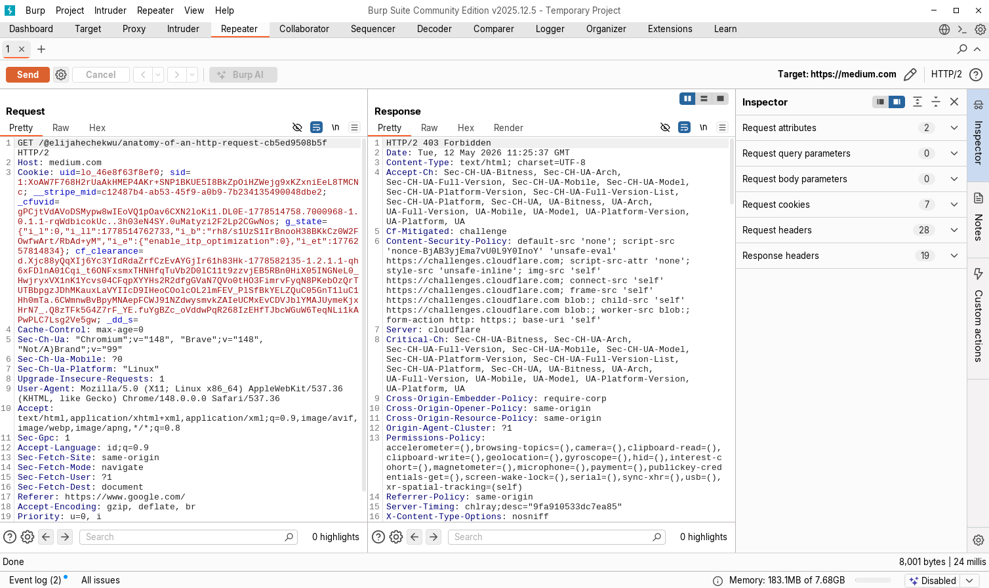Focus Request search input field

pos(189,537)
